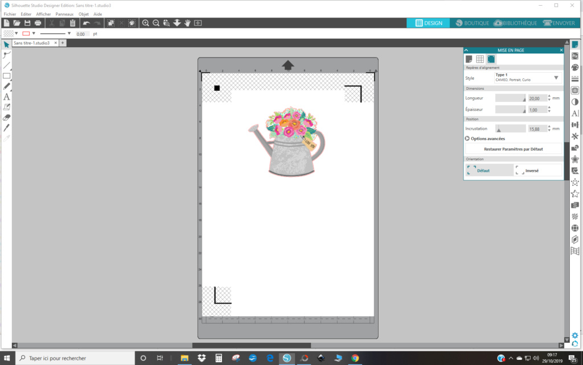Add a new document tab with plus
Screen dimensions: 583x365
[63, 43]
